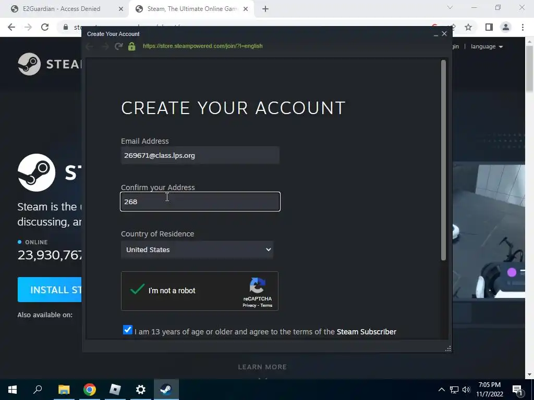The image size is (534, 400).
Task: Open File Explorer from taskbar
Action: [x=64, y=390]
